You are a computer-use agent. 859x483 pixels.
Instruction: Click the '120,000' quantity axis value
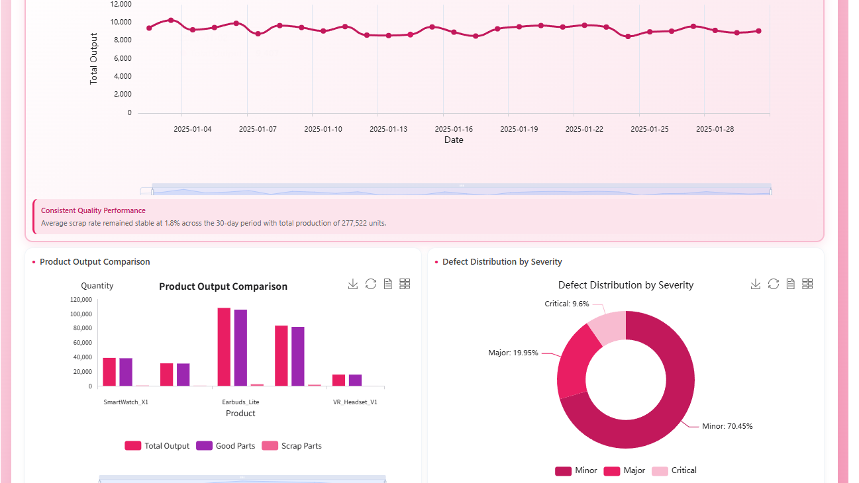coord(81,299)
